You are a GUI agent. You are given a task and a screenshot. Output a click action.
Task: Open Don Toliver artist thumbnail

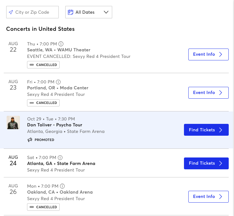pos(13,122)
